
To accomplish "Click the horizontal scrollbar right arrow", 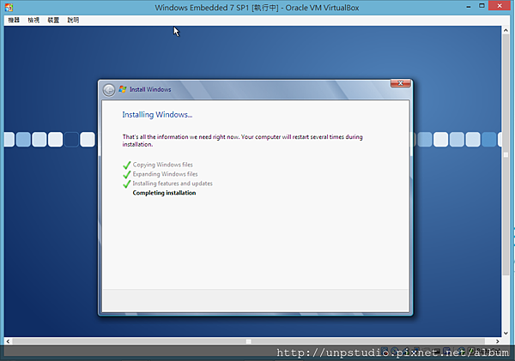I will [498, 341].
